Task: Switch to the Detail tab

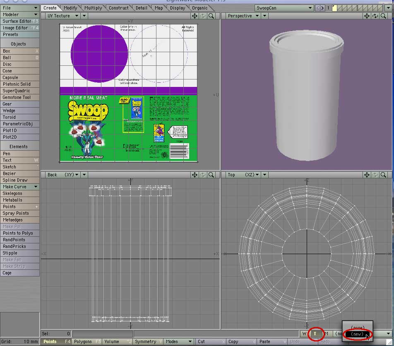Action: click(x=142, y=8)
